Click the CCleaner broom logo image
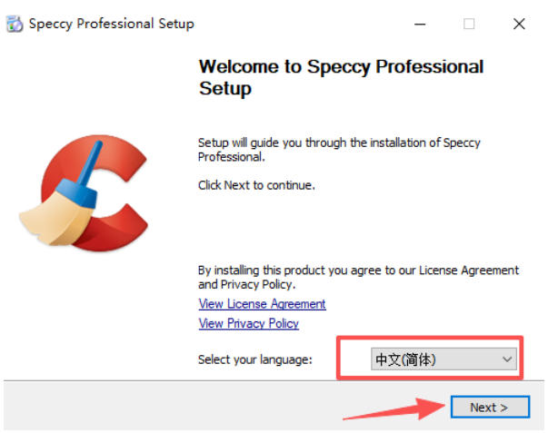 (x=84, y=192)
